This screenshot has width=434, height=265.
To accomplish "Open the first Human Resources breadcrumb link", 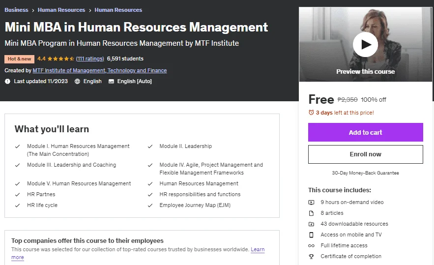I will tap(61, 10).
